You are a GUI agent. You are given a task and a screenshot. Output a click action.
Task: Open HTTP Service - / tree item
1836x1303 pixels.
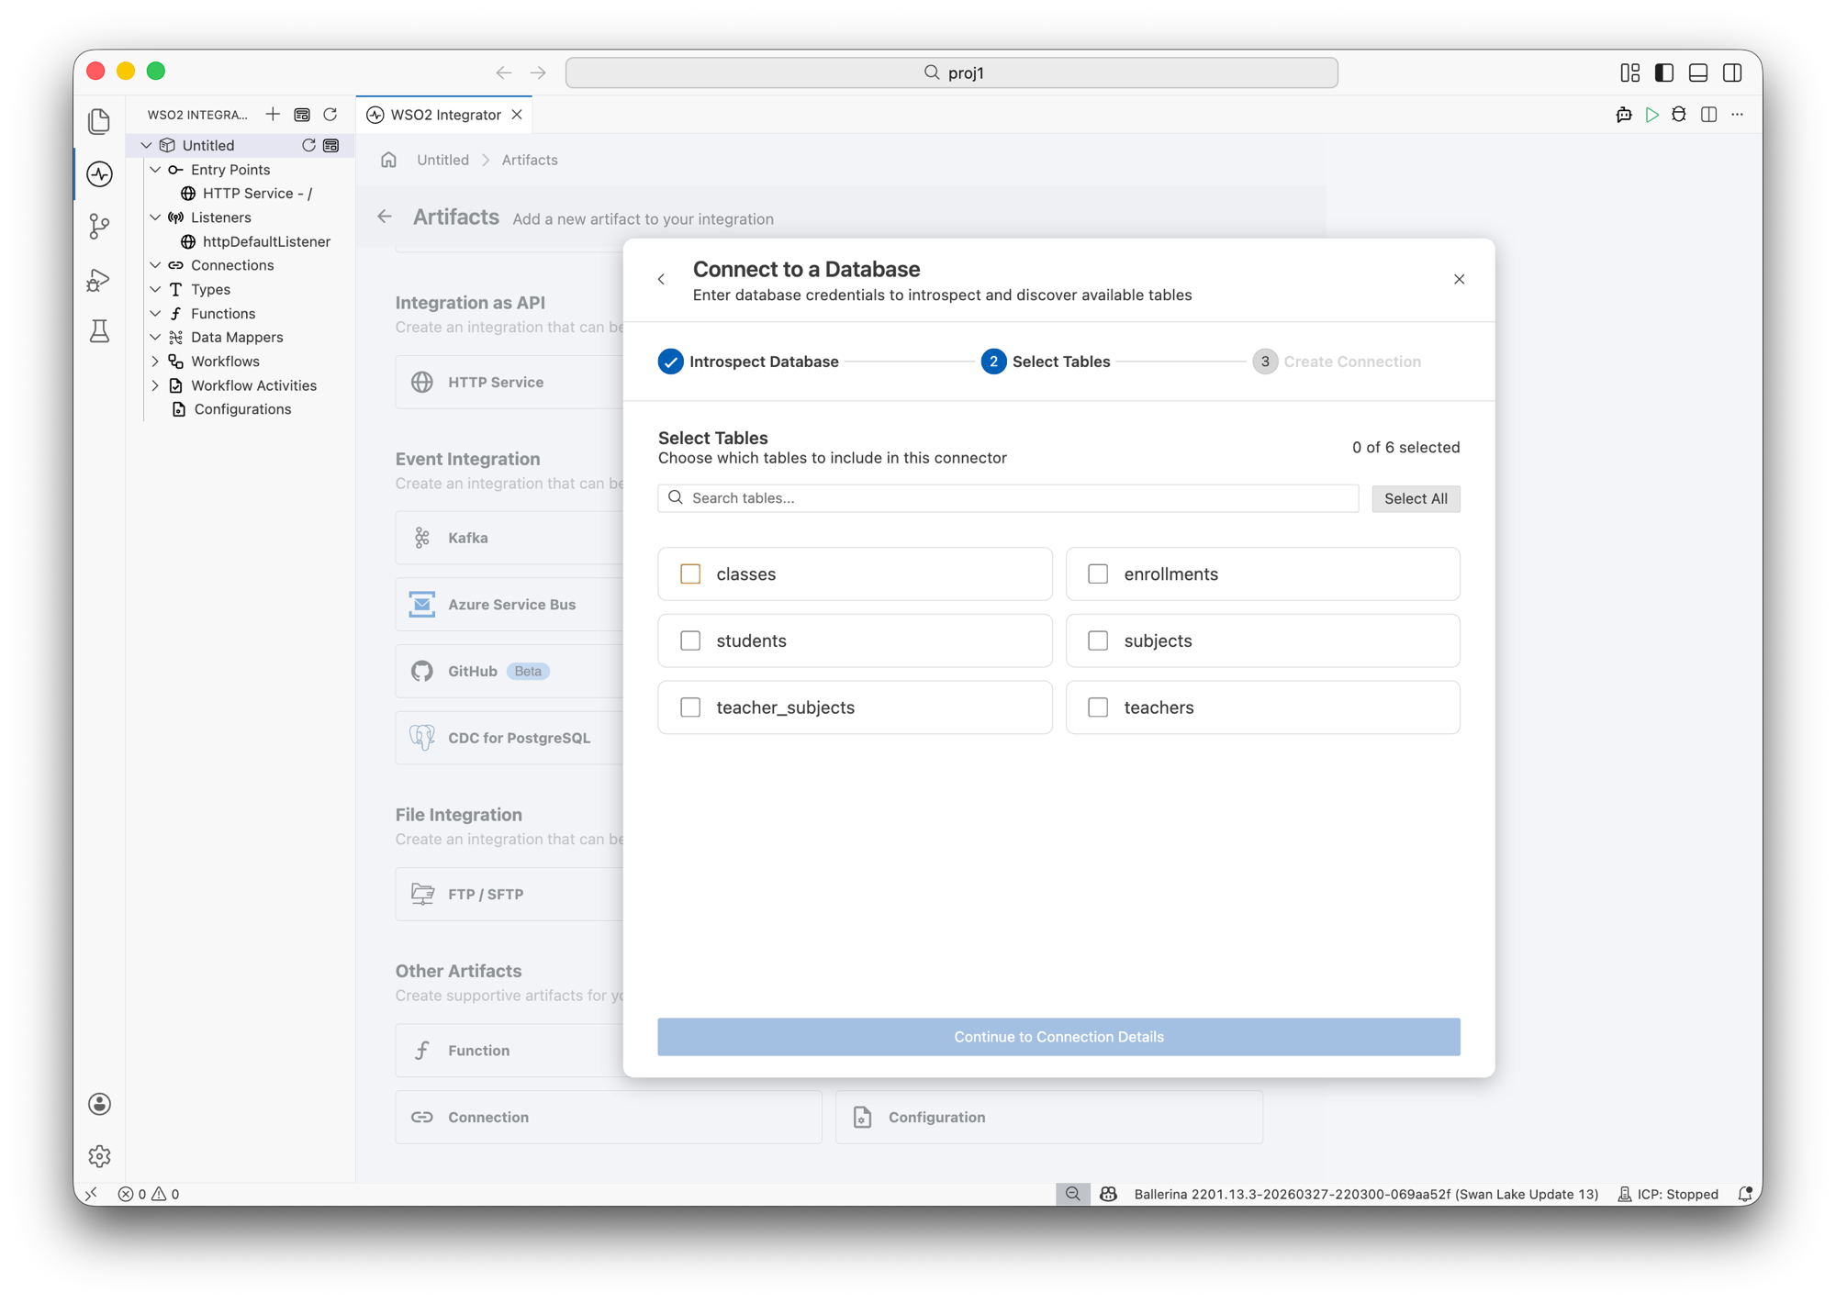[247, 194]
